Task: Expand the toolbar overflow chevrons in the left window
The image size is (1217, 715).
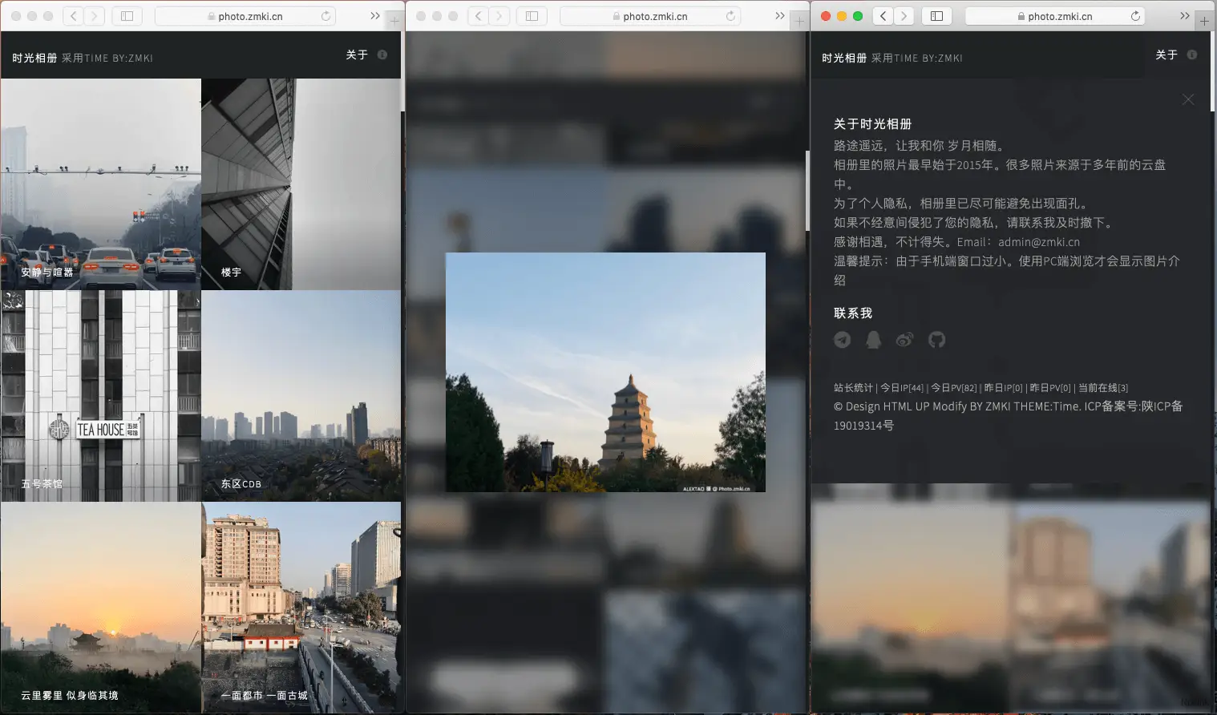Action: point(375,16)
